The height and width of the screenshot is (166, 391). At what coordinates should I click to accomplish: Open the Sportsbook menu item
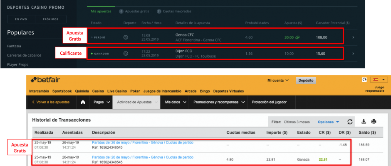tap(62, 91)
